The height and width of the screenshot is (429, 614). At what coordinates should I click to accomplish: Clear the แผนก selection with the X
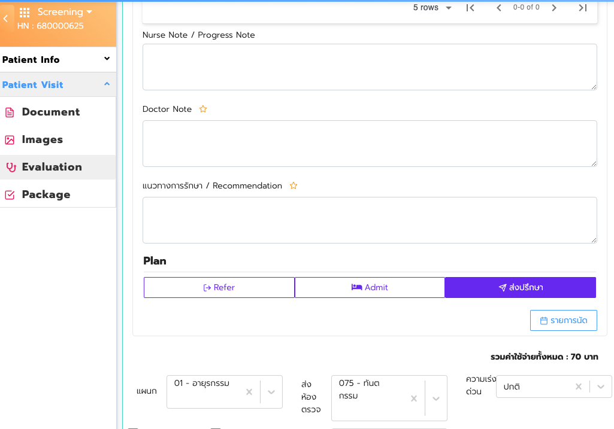(249, 392)
